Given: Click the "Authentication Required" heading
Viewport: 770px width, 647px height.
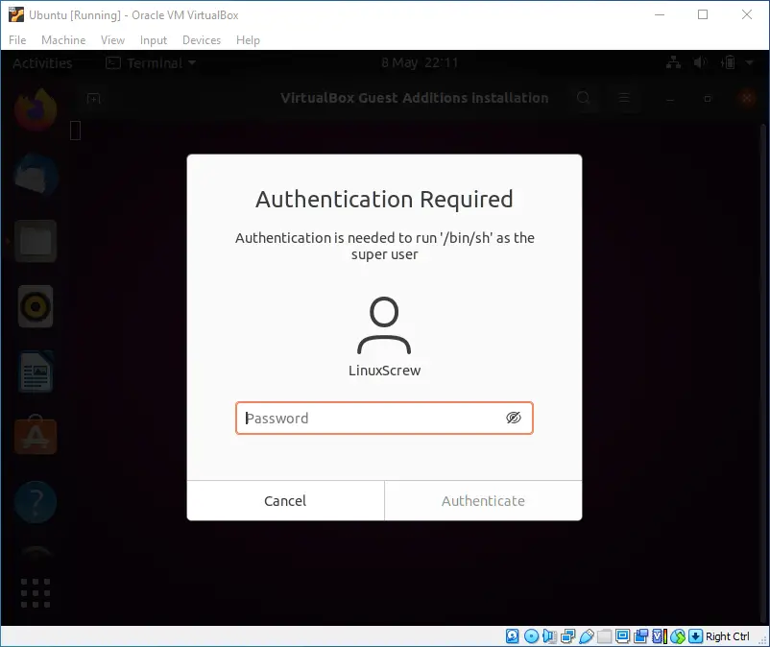Looking at the screenshot, I should point(384,200).
